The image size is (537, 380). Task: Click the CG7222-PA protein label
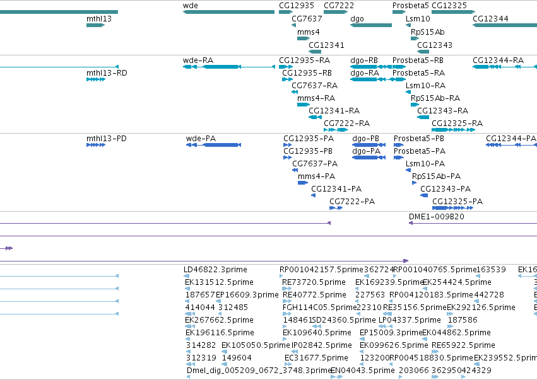pos(352,202)
